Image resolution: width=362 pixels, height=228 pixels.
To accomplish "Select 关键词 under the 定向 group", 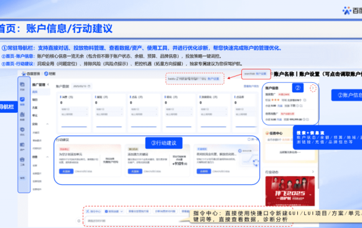I will tap(36, 132).
